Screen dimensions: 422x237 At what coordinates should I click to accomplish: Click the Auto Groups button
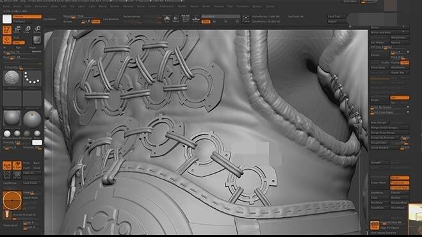[380, 122]
